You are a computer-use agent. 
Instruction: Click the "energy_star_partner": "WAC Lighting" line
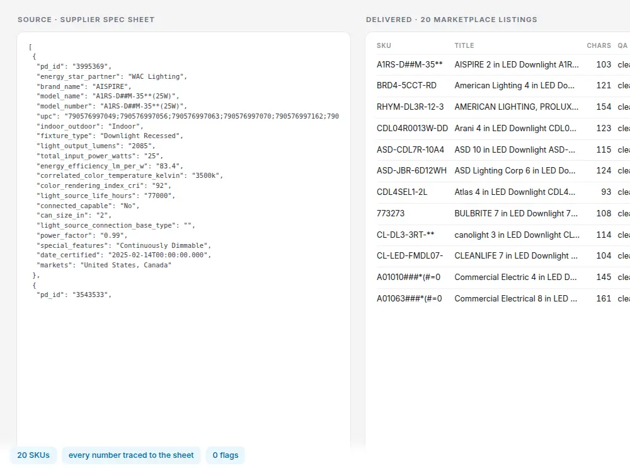coord(112,76)
